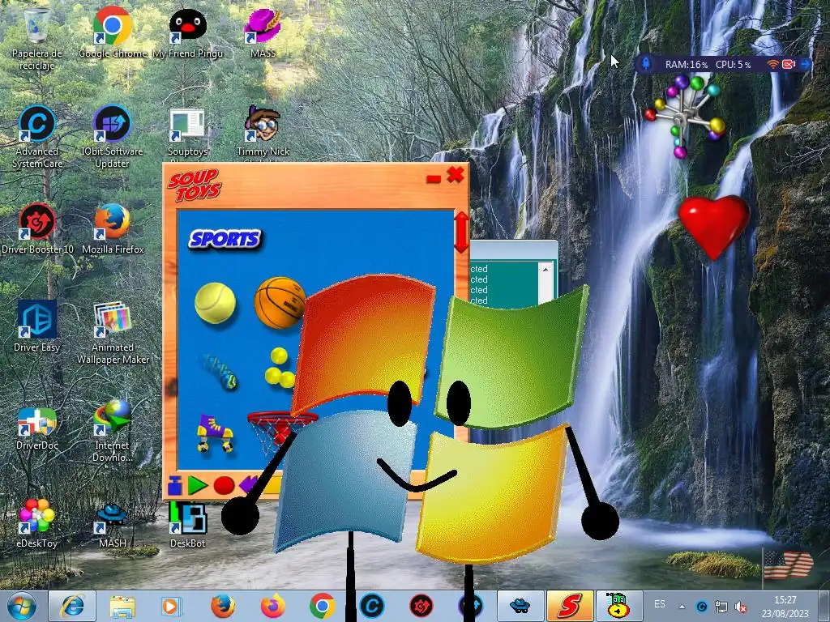This screenshot has height=622, width=830.
Task: Click the blue weight icon in Soup Toys
Action: coord(175,485)
